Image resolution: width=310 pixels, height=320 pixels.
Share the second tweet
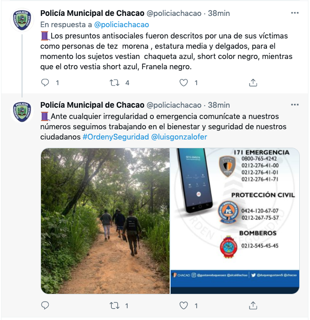[253, 306]
